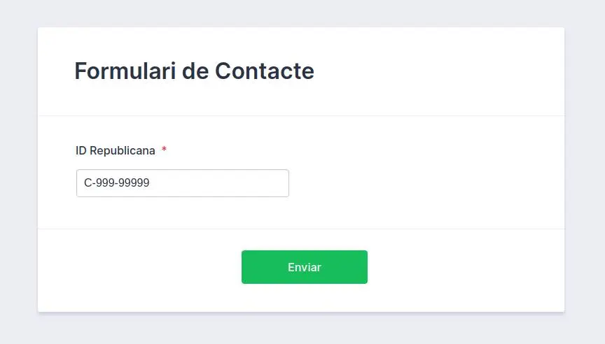This screenshot has height=344, width=605.
Task: Click the word Contacte in the title
Action: [264, 71]
